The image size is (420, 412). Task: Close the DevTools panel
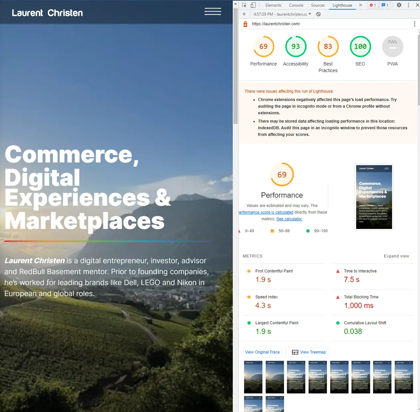[417, 5]
